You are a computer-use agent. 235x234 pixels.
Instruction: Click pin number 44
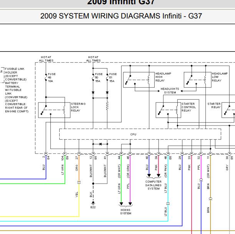(119, 158)
